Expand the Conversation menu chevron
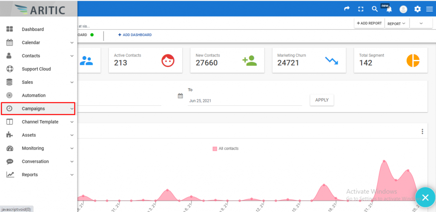Viewport: 436px width, 212px height. 72,161
